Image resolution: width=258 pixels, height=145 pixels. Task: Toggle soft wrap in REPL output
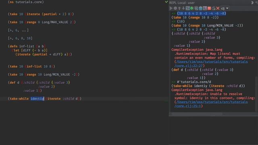187,8
